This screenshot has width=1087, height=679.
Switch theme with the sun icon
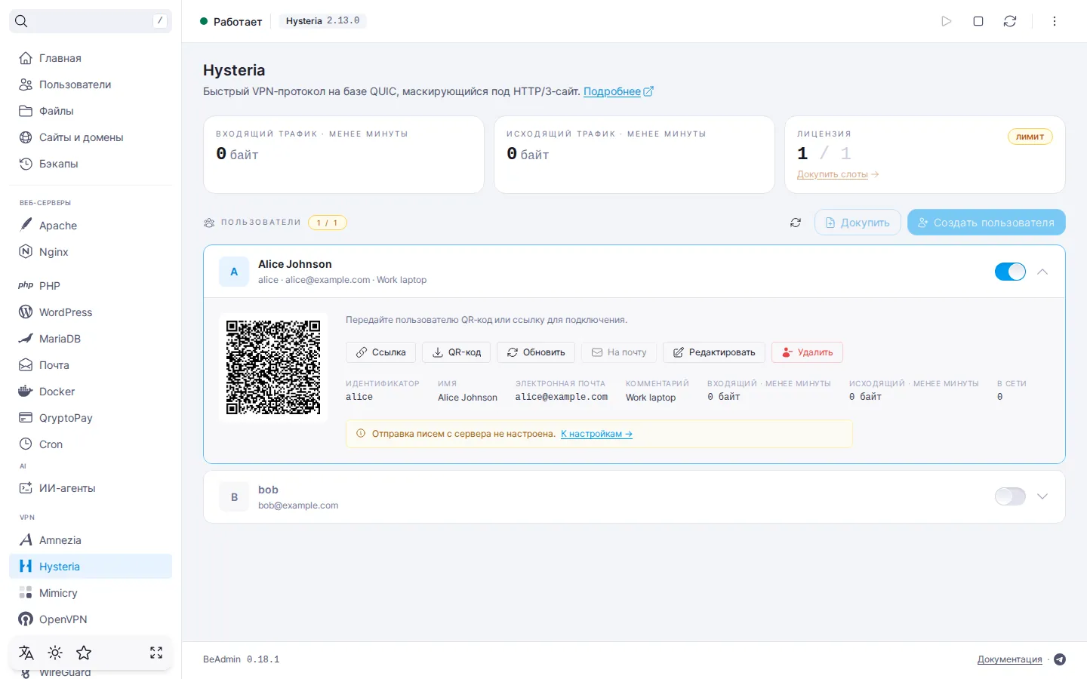(x=55, y=653)
